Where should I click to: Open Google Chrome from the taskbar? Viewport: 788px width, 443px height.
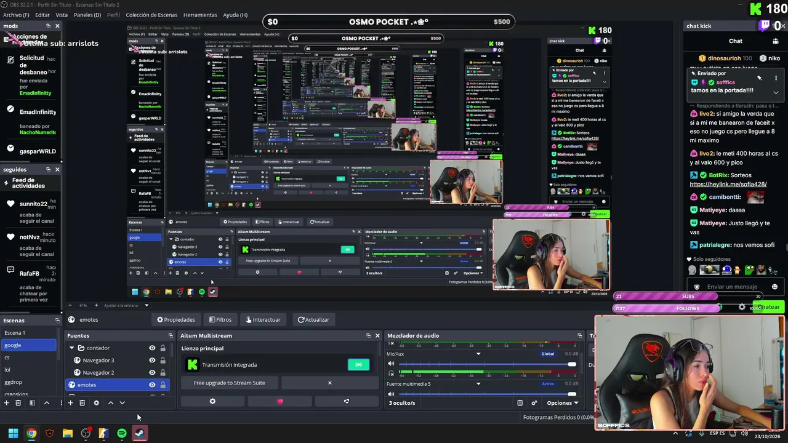coord(31,433)
